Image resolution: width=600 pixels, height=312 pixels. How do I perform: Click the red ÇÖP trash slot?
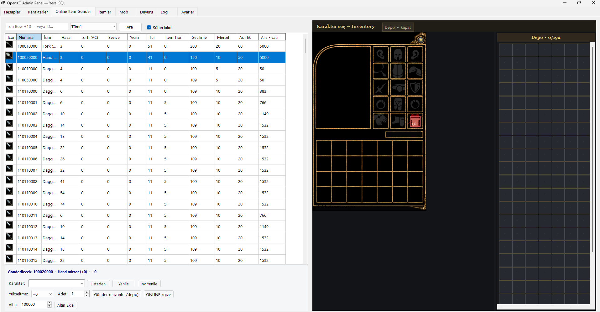(x=415, y=121)
